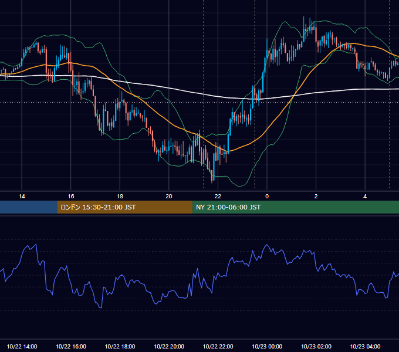Click the 16 hour axis label
The width and height of the screenshot is (399, 352).
(x=71, y=197)
